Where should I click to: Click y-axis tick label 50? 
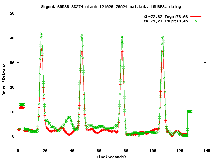point(12,13)
